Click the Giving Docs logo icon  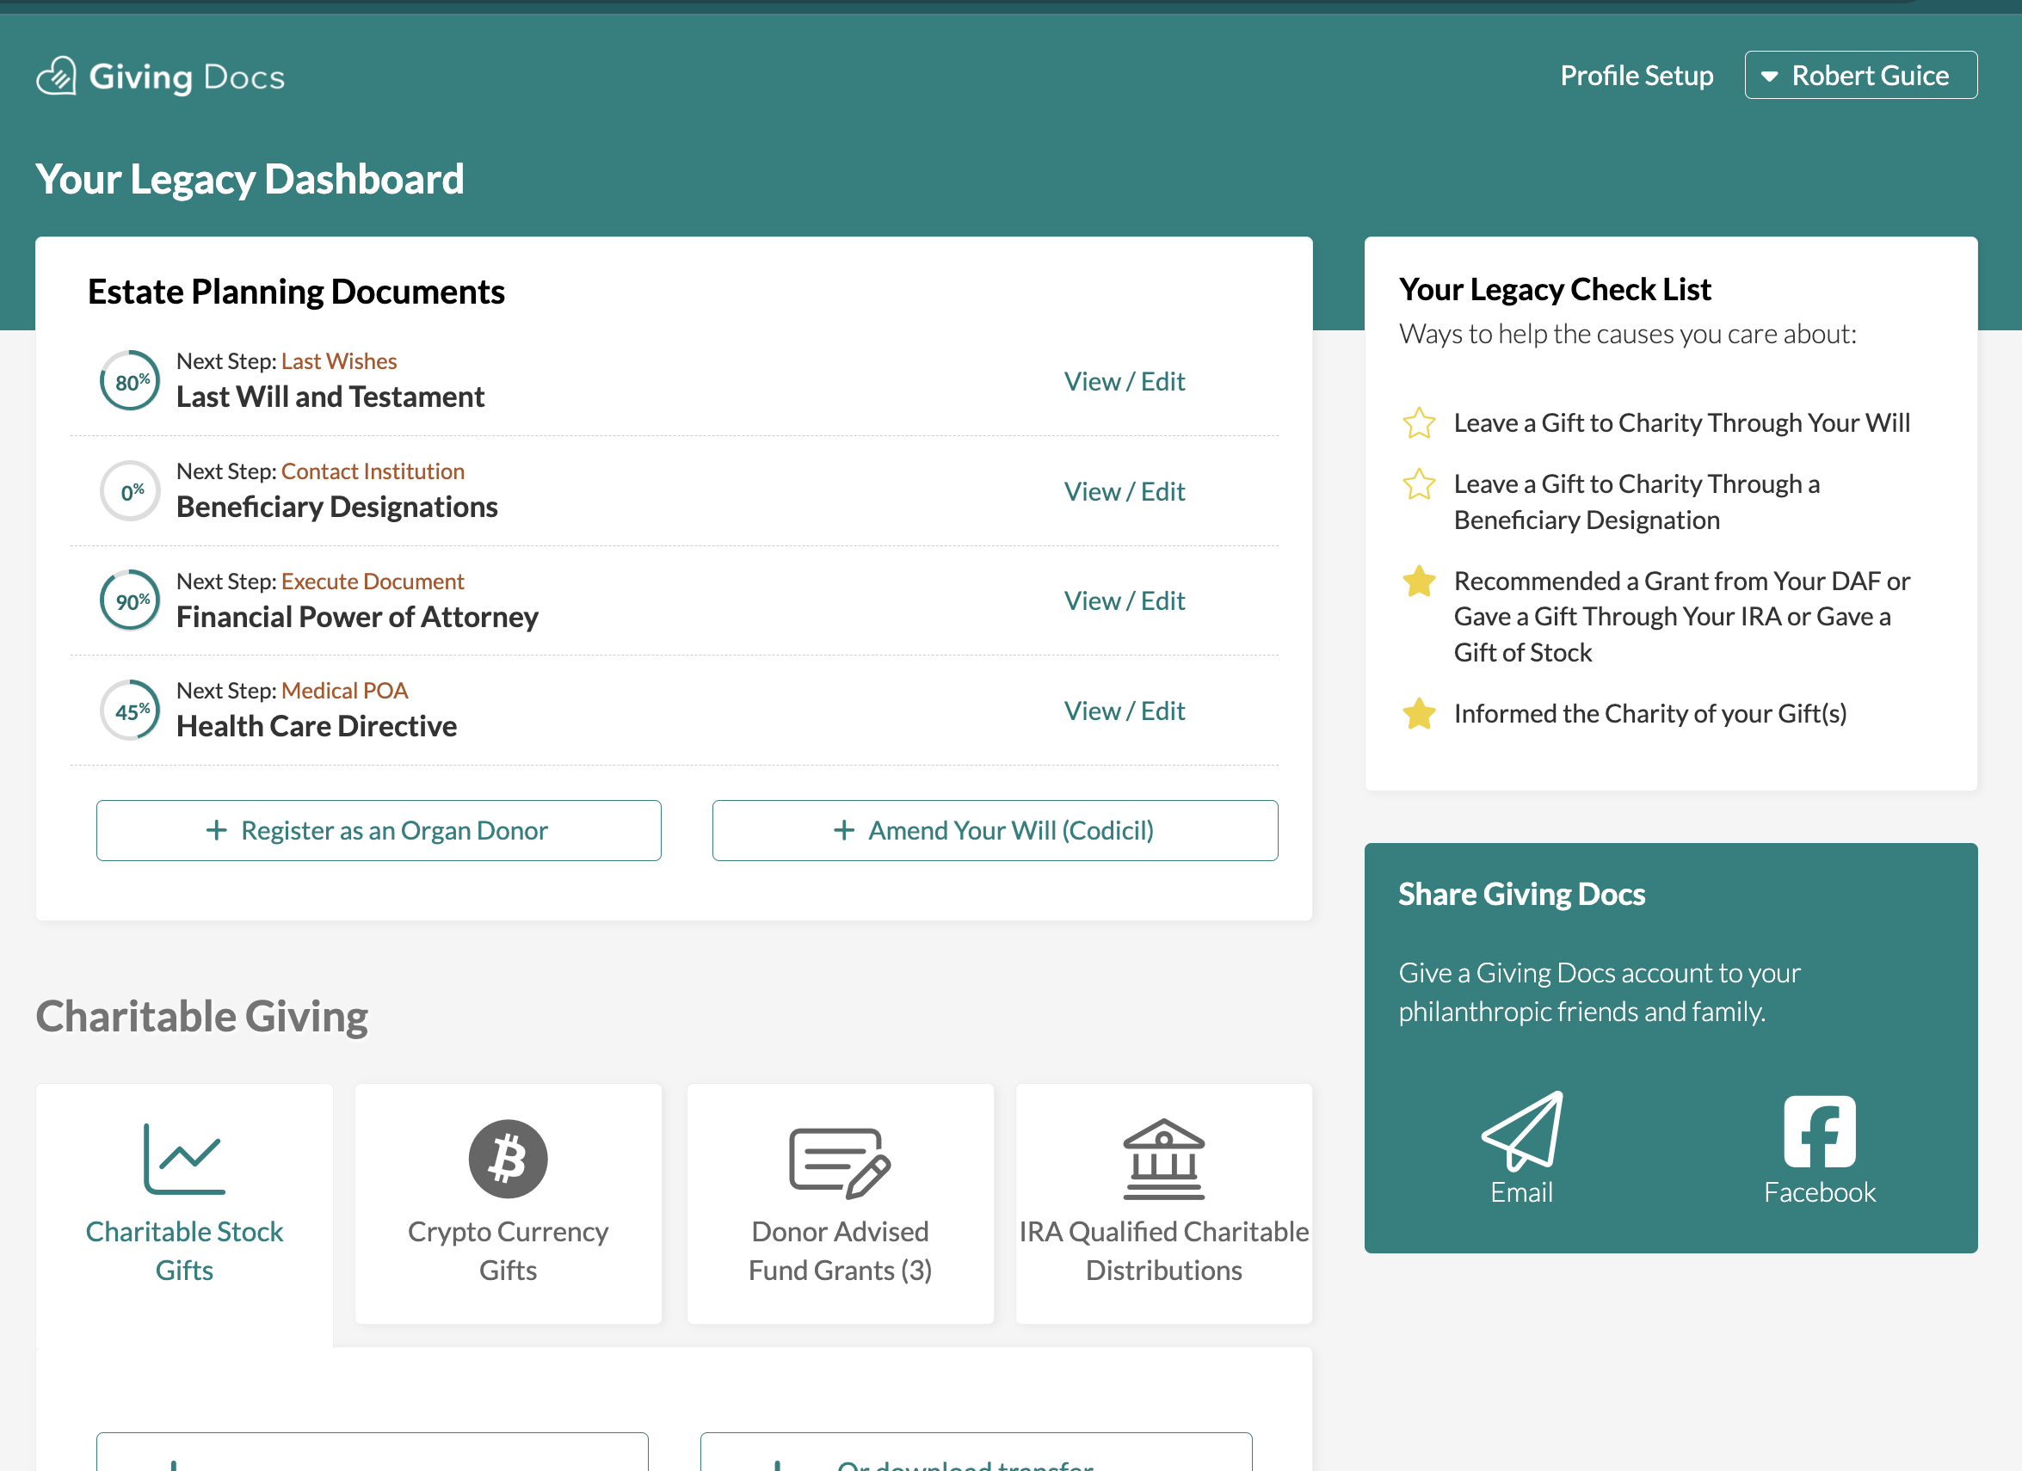pyautogui.click(x=56, y=77)
